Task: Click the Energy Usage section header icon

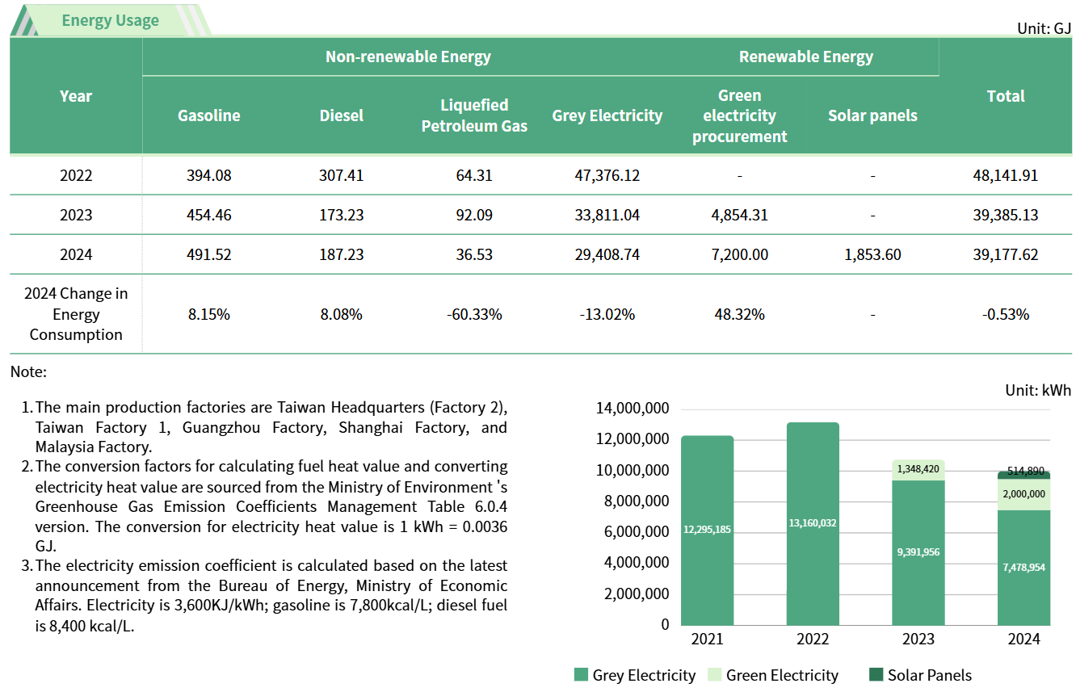Action: coord(24,19)
